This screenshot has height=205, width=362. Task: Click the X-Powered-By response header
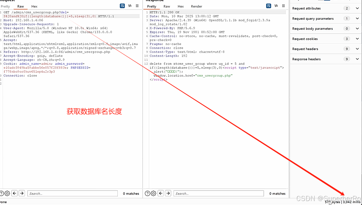pos(172,28)
